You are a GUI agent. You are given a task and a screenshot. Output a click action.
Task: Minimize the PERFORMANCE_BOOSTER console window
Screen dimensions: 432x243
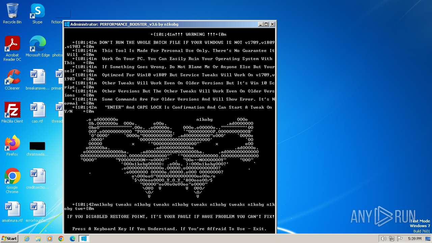pos(261,24)
